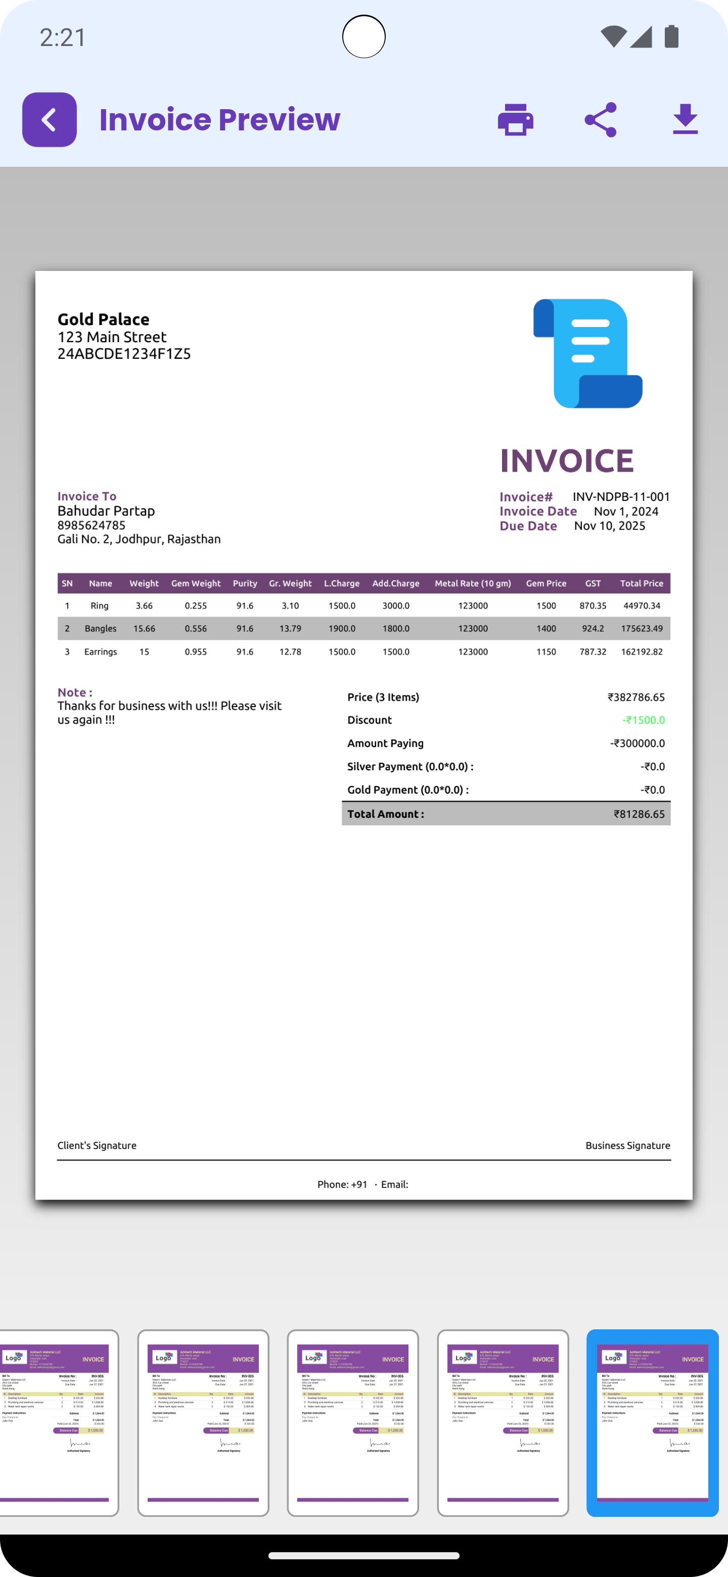
Task: Tap the Bangles row in the items table
Action: tap(363, 629)
